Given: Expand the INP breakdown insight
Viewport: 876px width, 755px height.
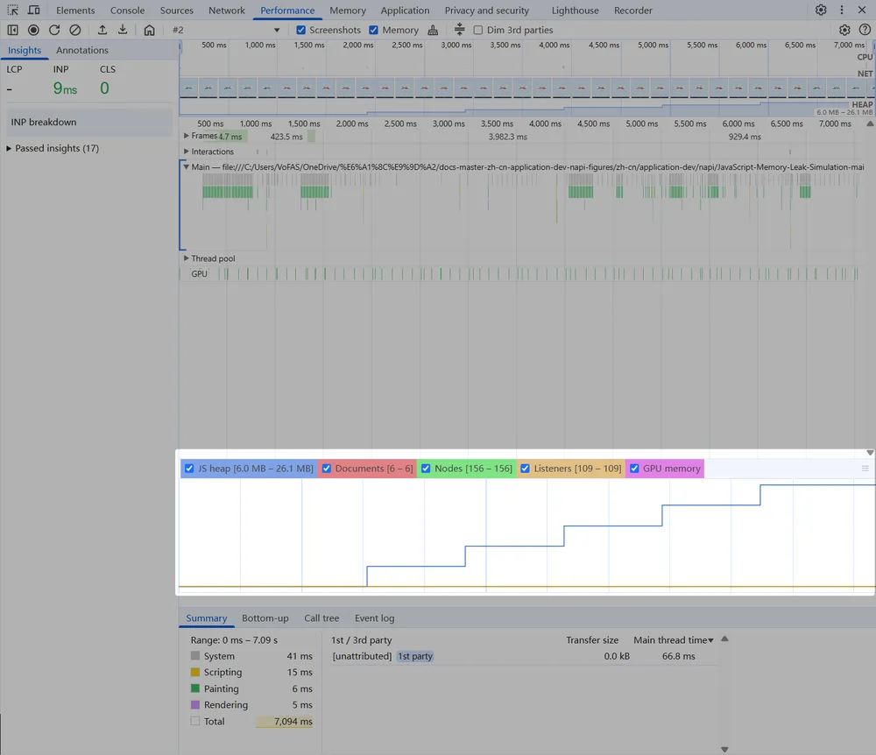Looking at the screenshot, I should tap(89, 123).
